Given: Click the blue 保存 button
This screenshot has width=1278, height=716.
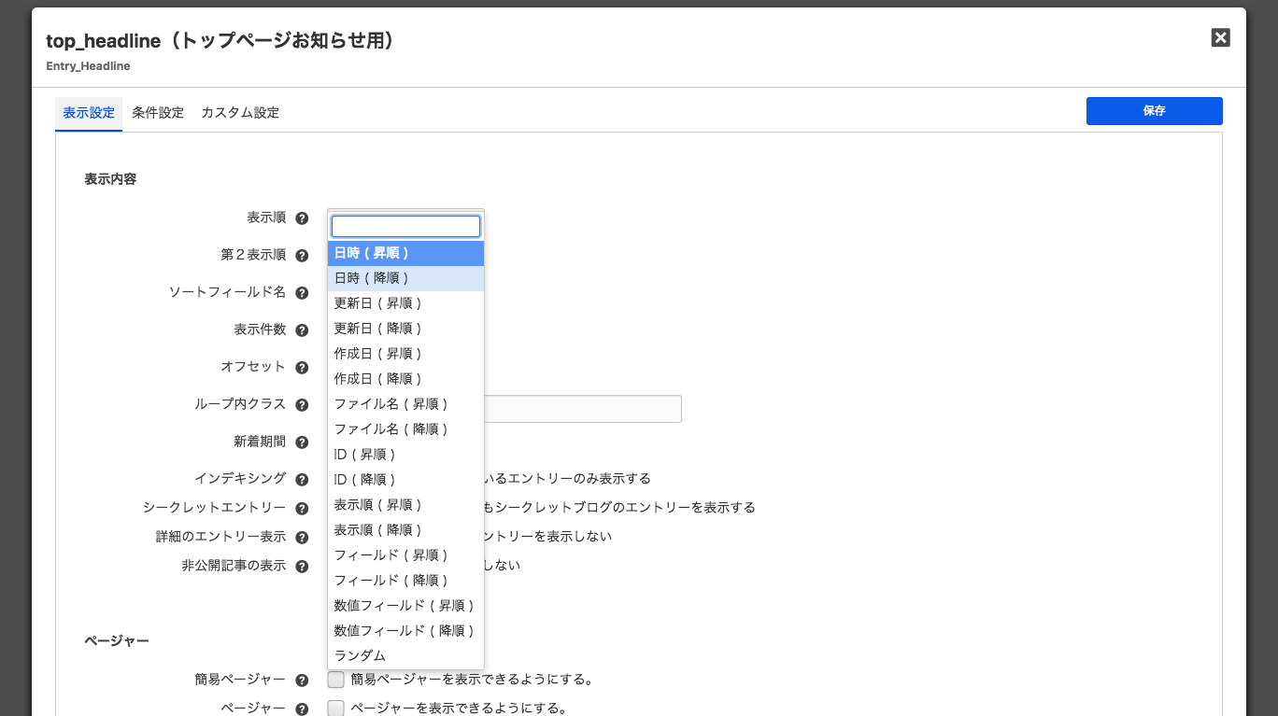Looking at the screenshot, I should pyautogui.click(x=1154, y=111).
